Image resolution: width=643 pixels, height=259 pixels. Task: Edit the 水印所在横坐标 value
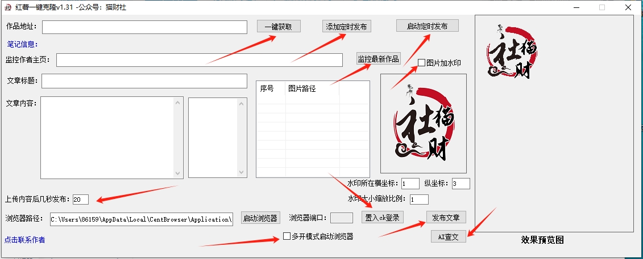click(410, 184)
